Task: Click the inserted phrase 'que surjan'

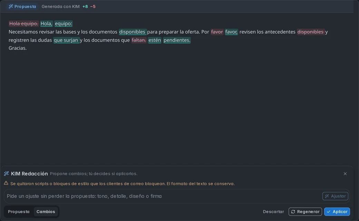Action: coord(66,40)
